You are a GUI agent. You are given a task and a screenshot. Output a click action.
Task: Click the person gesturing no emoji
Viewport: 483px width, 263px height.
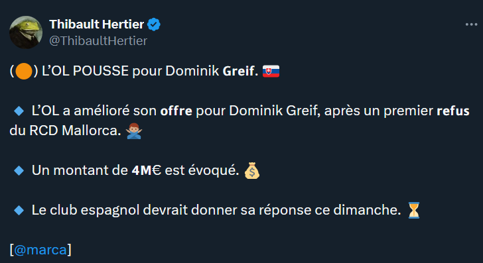pyautogui.click(x=134, y=131)
